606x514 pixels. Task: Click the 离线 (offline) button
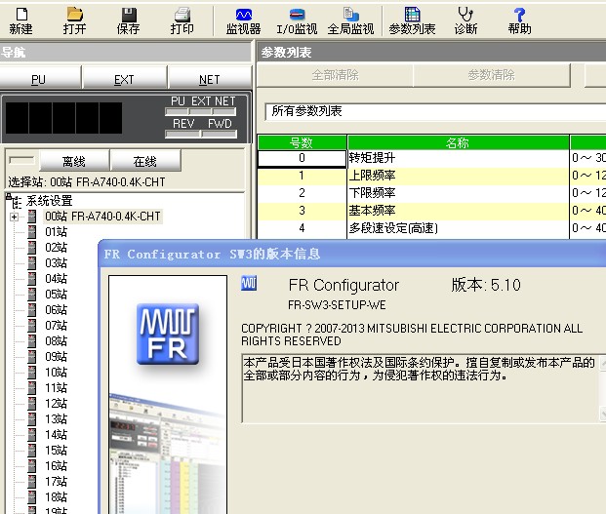(x=73, y=161)
